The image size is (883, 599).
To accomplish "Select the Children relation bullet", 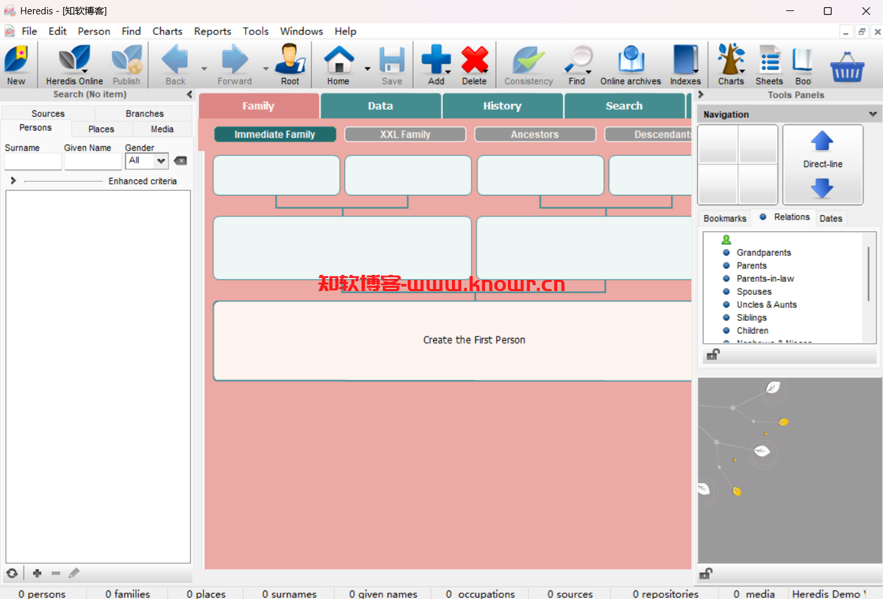I will tap(726, 330).
